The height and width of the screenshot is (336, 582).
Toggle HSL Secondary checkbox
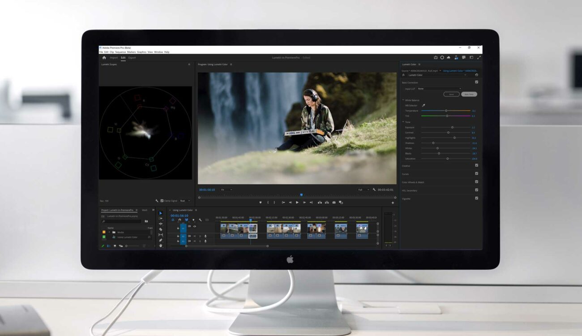pos(476,190)
